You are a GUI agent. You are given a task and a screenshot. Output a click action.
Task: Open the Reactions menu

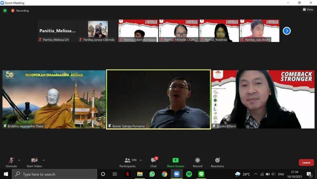[217, 162]
